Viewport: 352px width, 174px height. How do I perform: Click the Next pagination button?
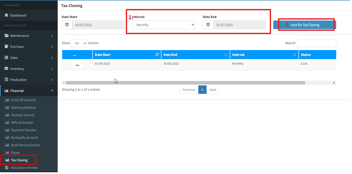[213, 90]
